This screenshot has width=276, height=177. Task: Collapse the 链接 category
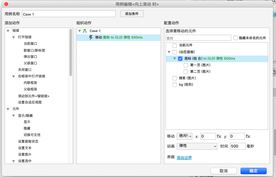[8, 31]
